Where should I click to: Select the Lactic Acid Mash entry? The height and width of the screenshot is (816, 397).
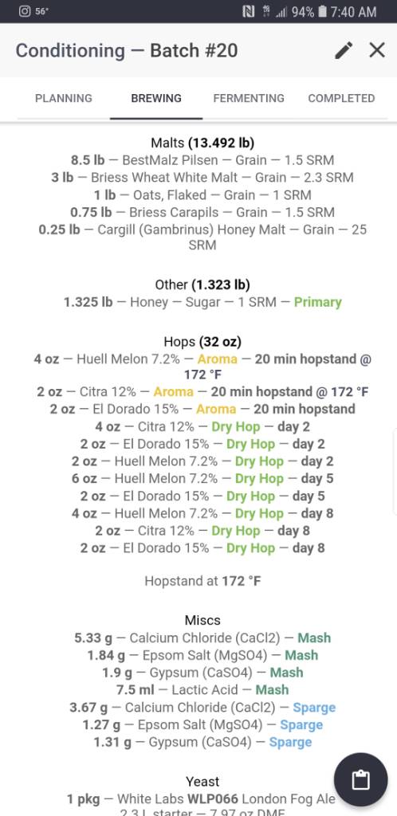[202, 690]
